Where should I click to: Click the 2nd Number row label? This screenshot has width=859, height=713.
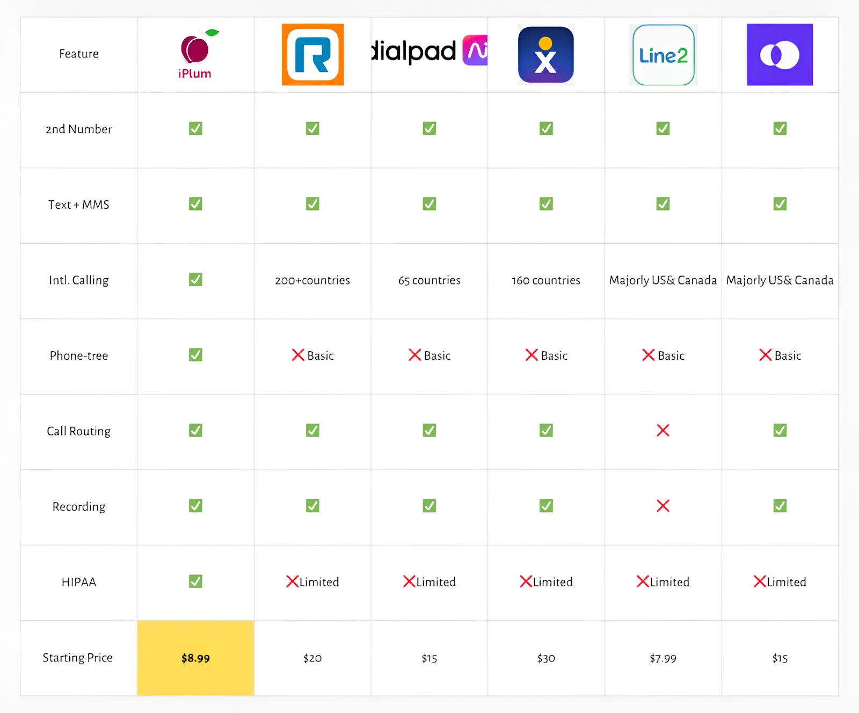click(x=79, y=129)
